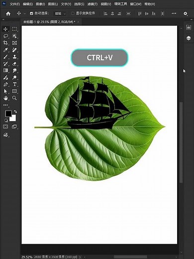The width and height of the screenshot is (194, 259).
Task: Open the Edit Toolbar three-dots button
Action: point(5,105)
